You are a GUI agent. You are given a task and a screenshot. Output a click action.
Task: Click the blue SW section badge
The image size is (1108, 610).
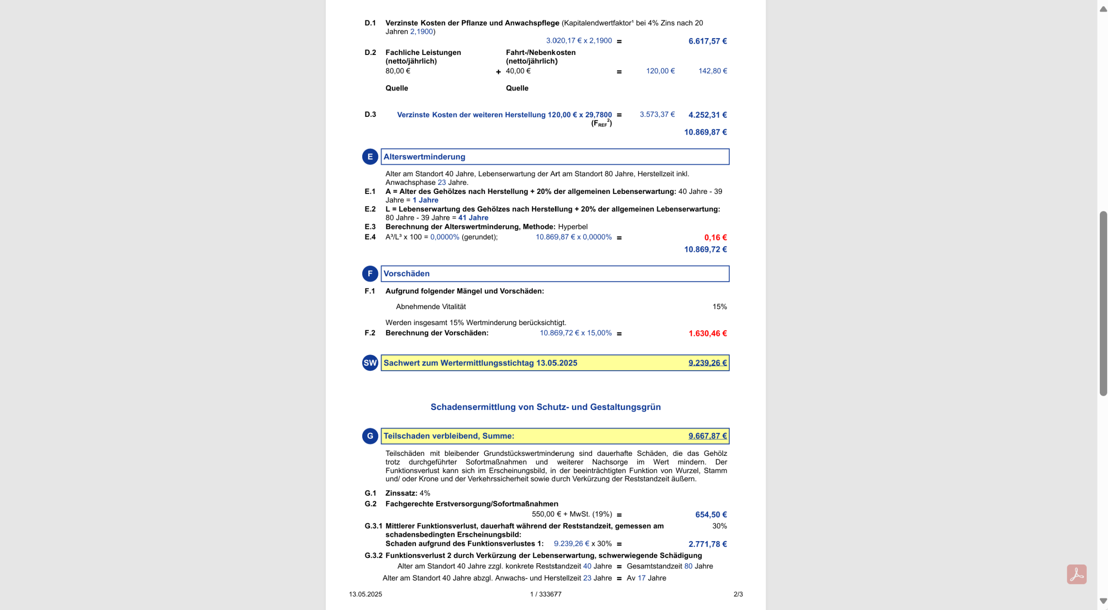[x=370, y=363]
